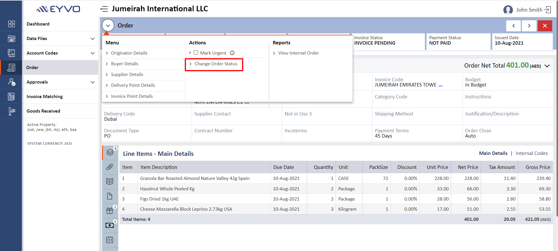Select Order in the sidebar
The height and width of the screenshot is (251, 558).
tap(32, 67)
